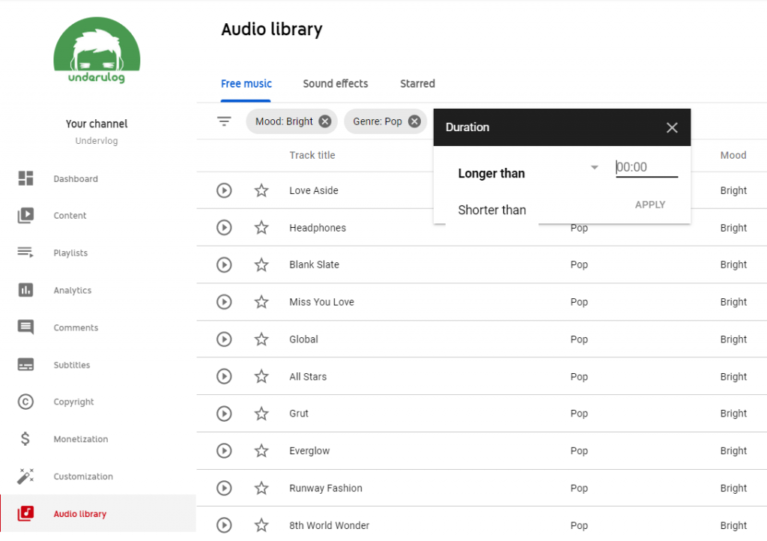Select Shorter than in the Duration dialog
The height and width of the screenshot is (541, 767).
pyautogui.click(x=492, y=210)
